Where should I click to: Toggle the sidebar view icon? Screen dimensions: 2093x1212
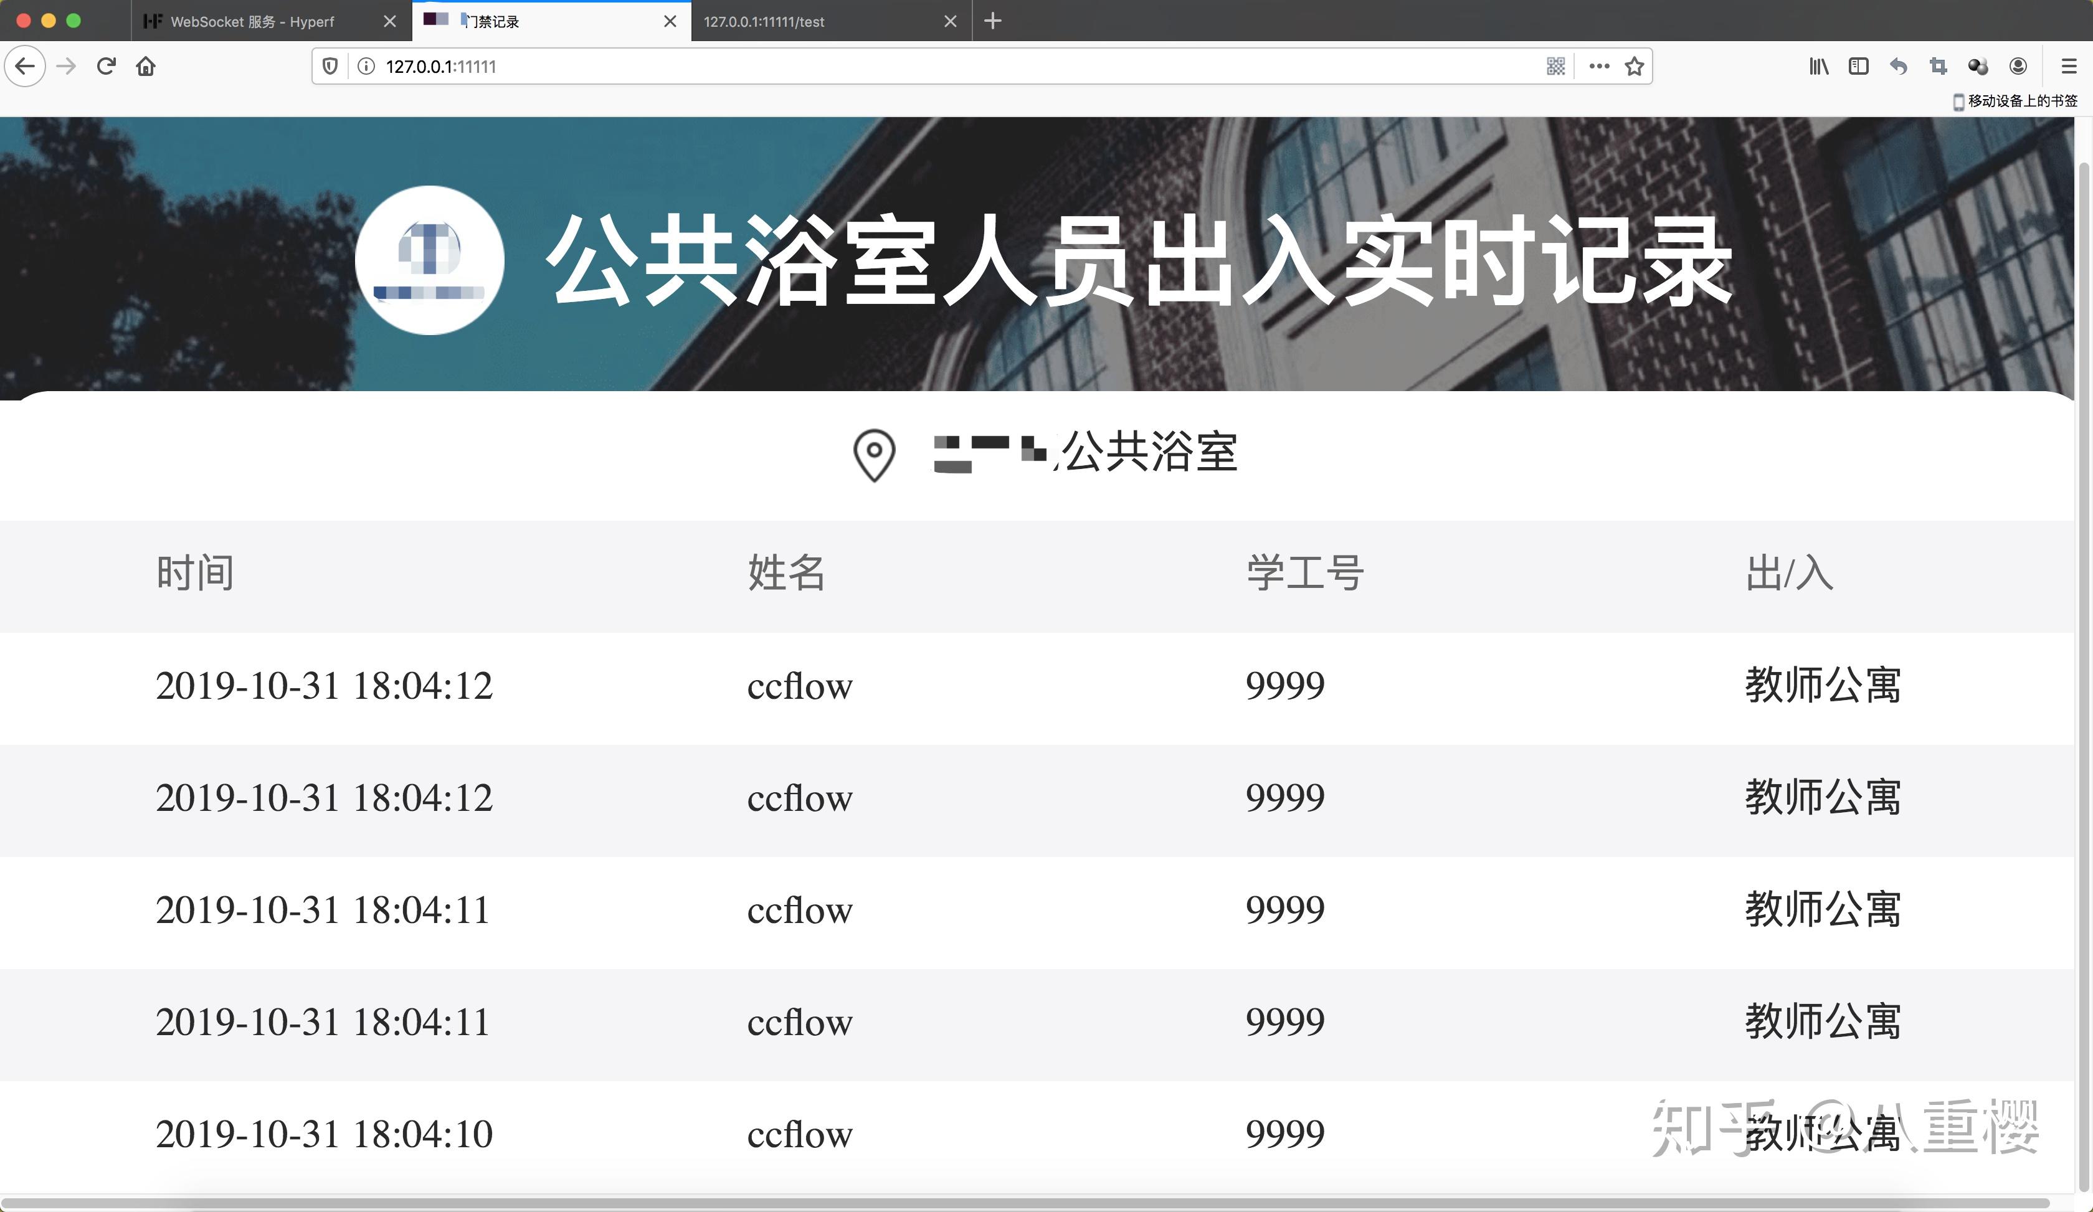(1859, 67)
